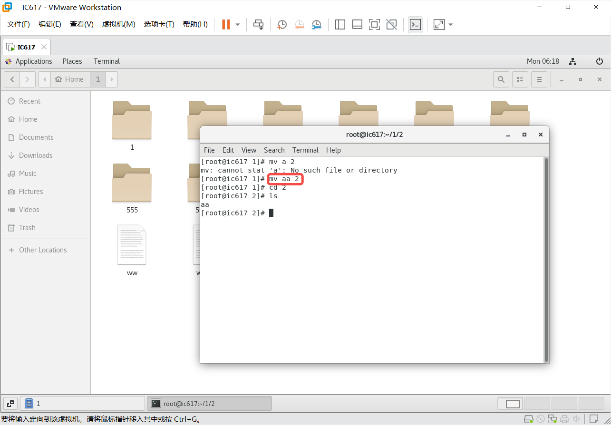
Task: Take a snapshot of the virtual machine
Action: (x=282, y=24)
